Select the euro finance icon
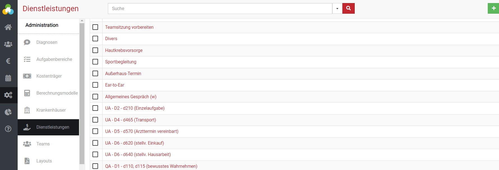This screenshot has height=170, width=499. point(8,61)
